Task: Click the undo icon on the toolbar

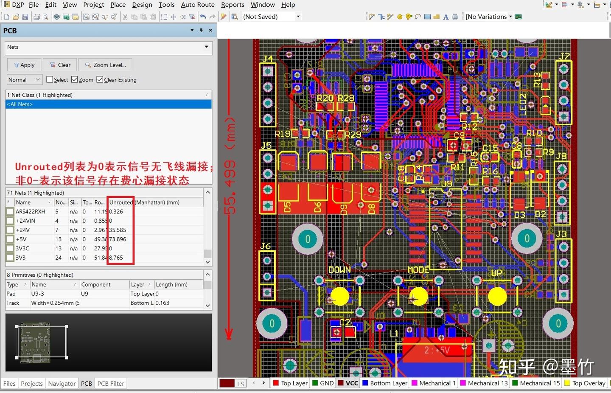Action: click(204, 17)
